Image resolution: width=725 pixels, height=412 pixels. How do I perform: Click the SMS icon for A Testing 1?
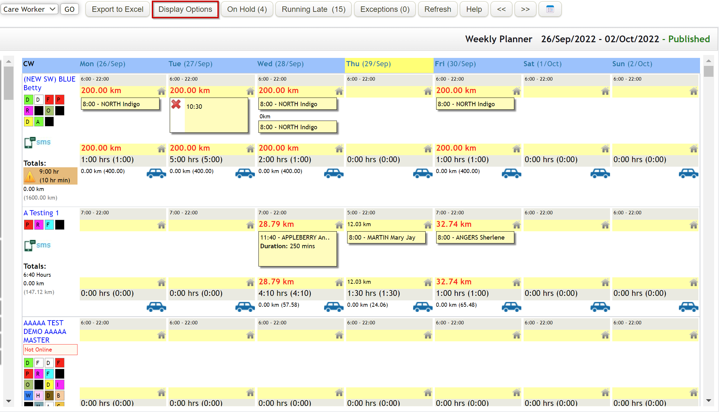[37, 245]
